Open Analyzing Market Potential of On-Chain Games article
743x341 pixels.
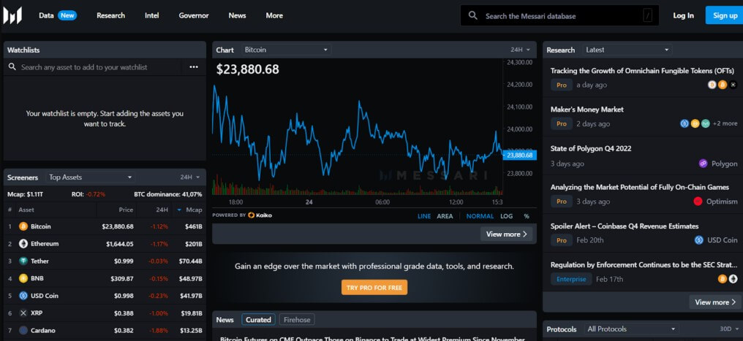point(640,187)
